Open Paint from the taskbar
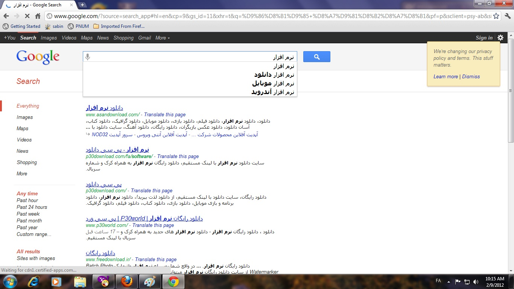514x289 pixels. (x=150, y=281)
